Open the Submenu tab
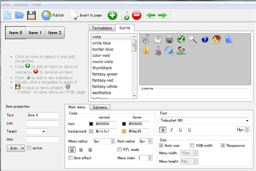 click(x=100, y=108)
